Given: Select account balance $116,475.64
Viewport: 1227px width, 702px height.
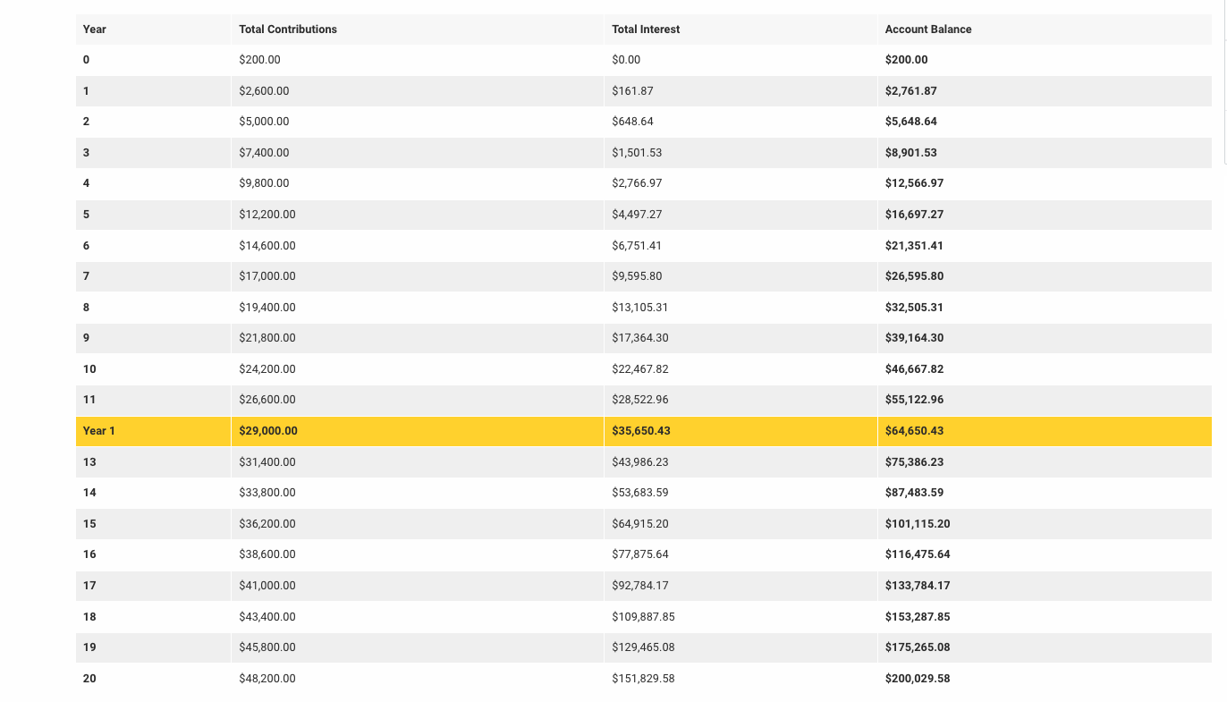Looking at the screenshot, I should click(x=918, y=554).
